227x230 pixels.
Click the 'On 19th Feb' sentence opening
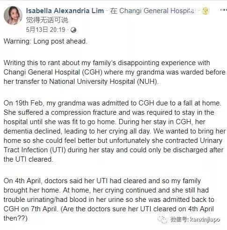(x=23, y=103)
